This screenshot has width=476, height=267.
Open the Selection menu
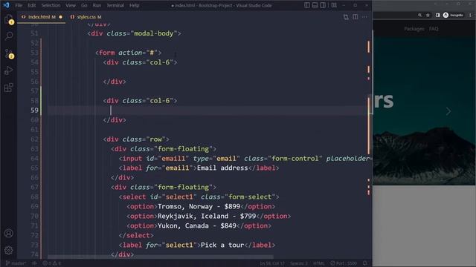click(51, 5)
